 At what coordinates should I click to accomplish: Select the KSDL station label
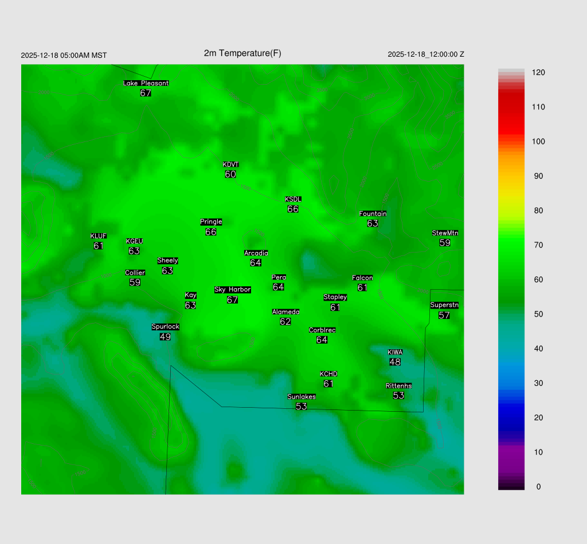293,199
